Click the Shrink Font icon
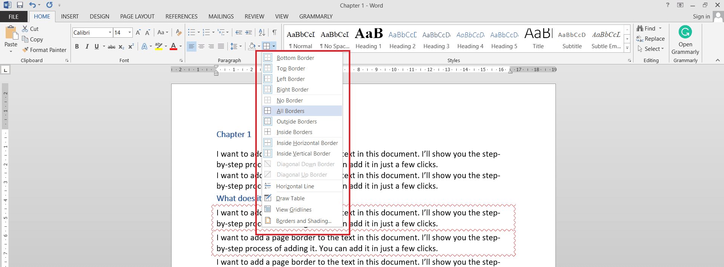The height and width of the screenshot is (267, 724). pos(147,32)
